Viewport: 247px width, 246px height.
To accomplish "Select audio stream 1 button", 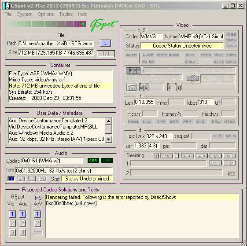I will pos(11,179).
